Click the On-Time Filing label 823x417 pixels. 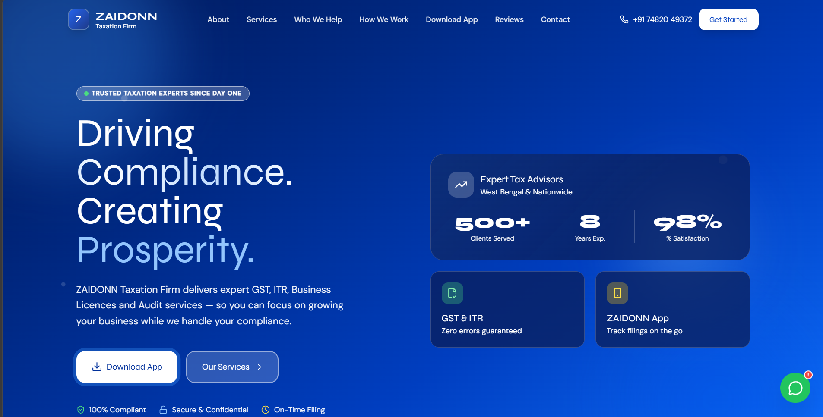(300, 410)
